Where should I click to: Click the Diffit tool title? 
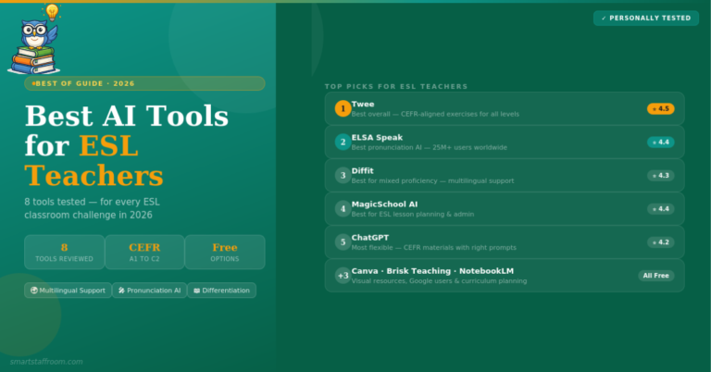(x=362, y=171)
